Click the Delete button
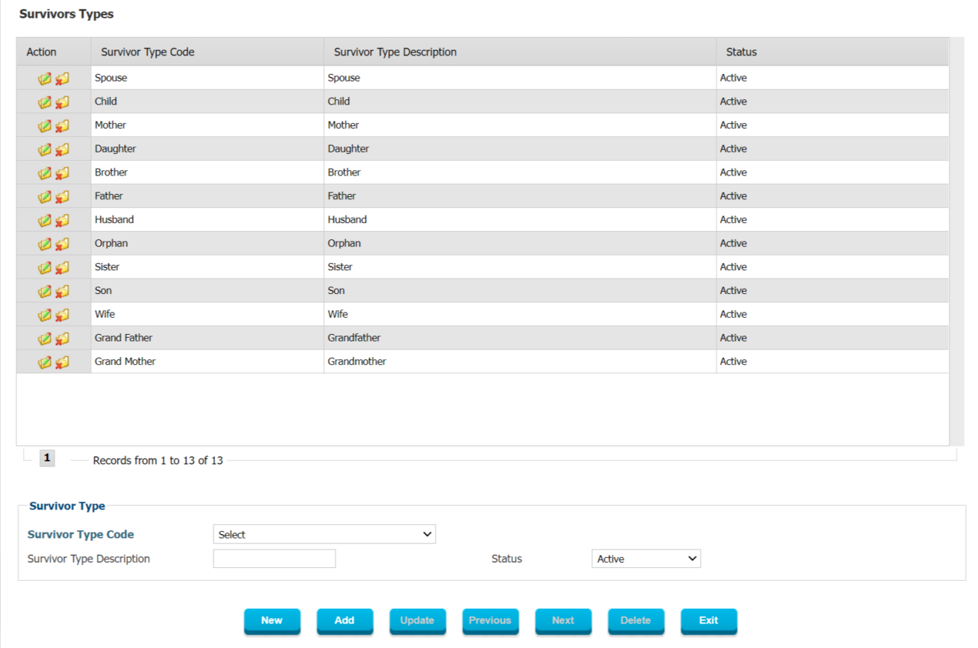 (636, 621)
